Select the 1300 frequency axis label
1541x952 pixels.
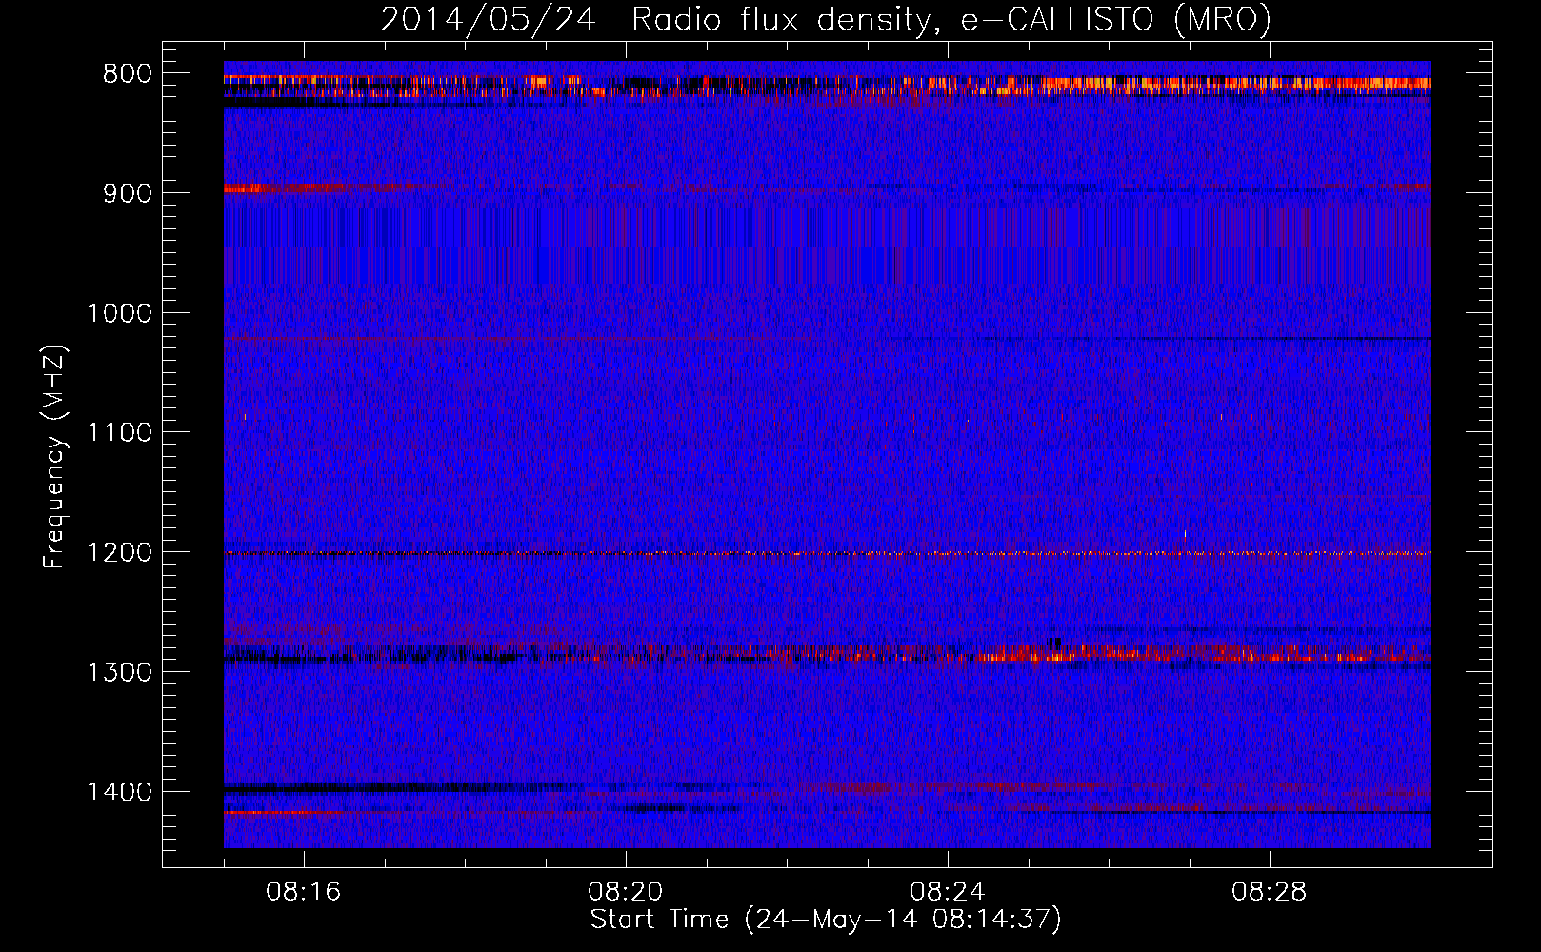coord(119,672)
